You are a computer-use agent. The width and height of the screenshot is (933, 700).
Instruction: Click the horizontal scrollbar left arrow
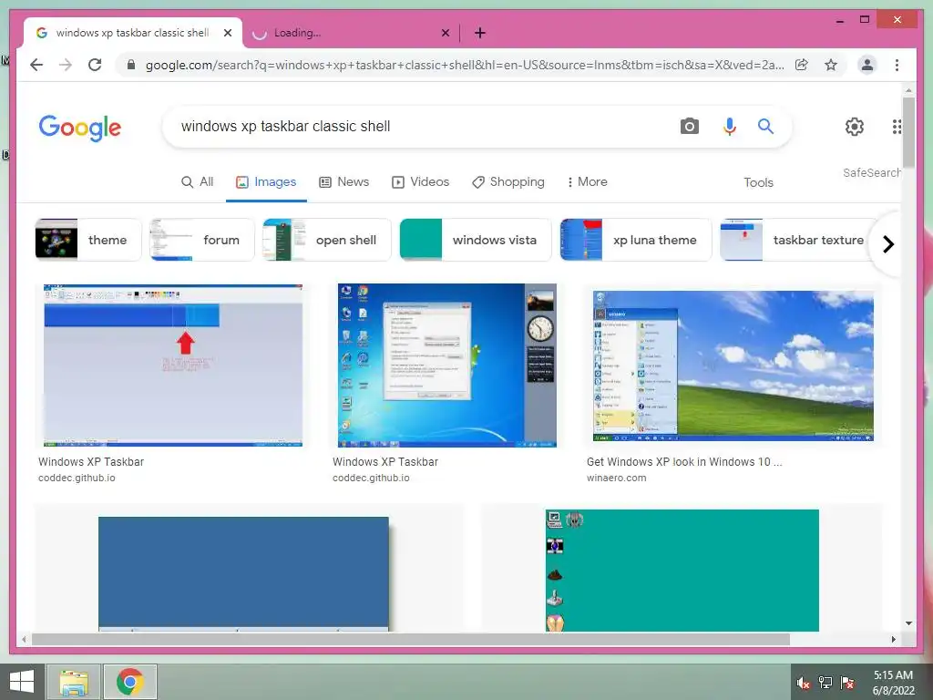pos(24,639)
